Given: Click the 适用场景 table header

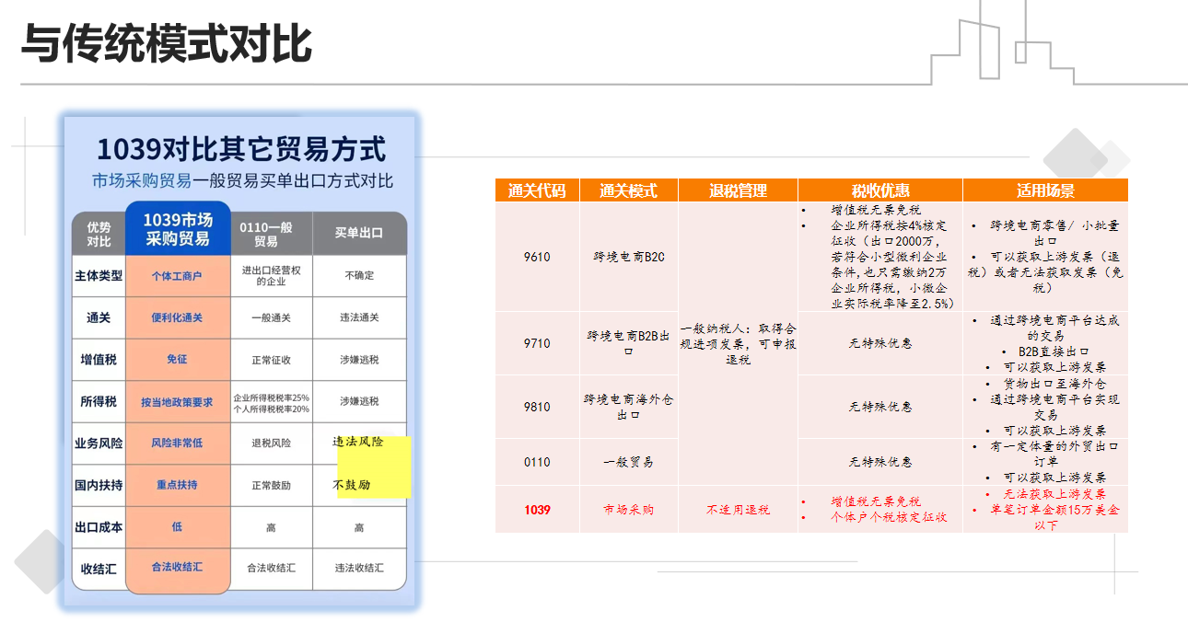Looking at the screenshot, I should pyautogui.click(x=1044, y=190).
